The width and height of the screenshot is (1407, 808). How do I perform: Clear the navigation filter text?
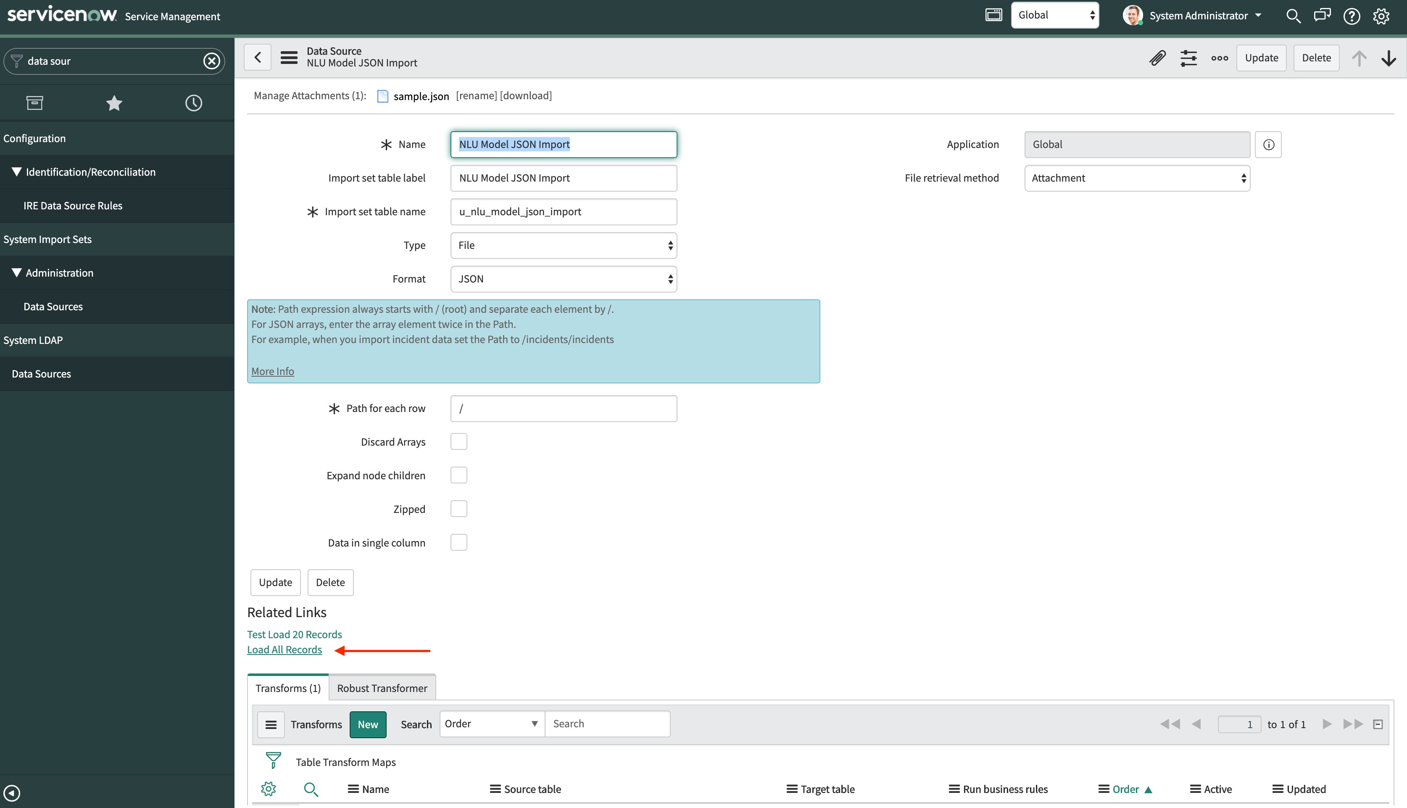211,61
